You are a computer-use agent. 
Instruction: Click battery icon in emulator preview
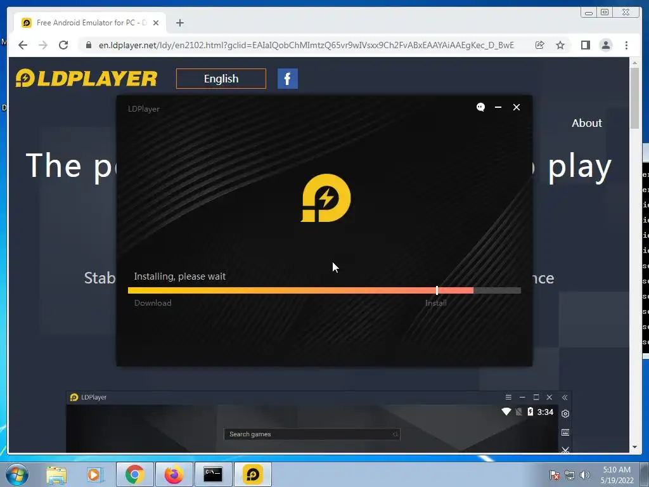[530, 412]
